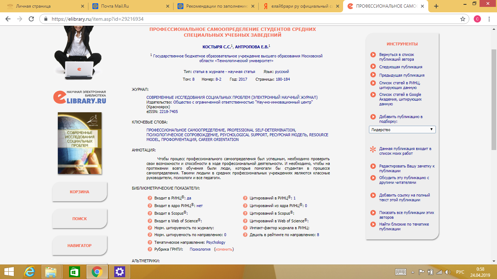
Task: Click 'Предыдущая публикация' link
Action: coord(402,75)
